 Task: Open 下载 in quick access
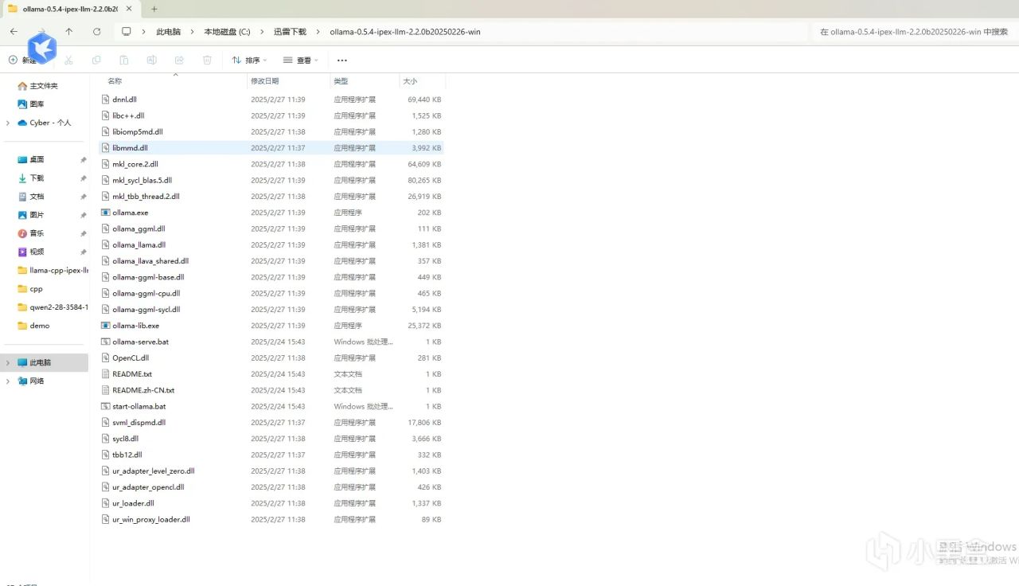coord(31,178)
